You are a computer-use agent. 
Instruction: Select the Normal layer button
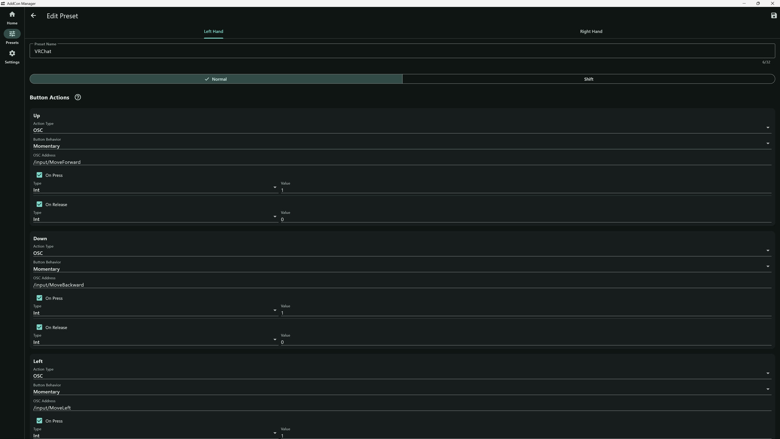point(216,79)
